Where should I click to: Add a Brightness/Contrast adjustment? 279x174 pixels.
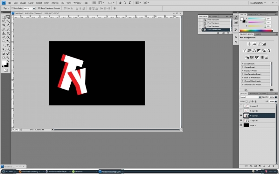coord(249,44)
